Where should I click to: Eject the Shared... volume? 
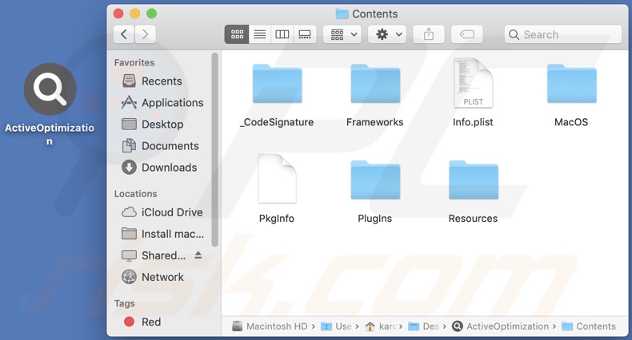[198, 255]
